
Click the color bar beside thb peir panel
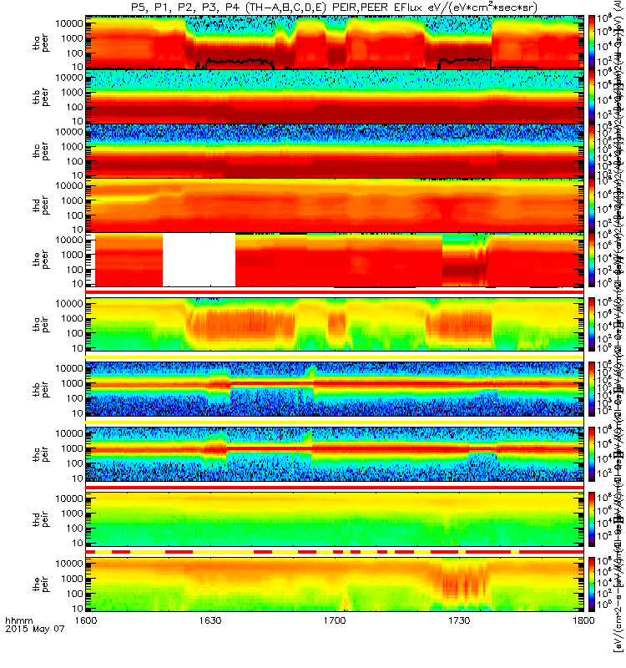[592, 389]
